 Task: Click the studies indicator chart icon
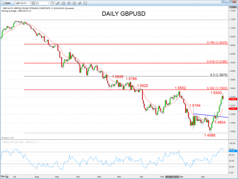[x=63, y=3]
